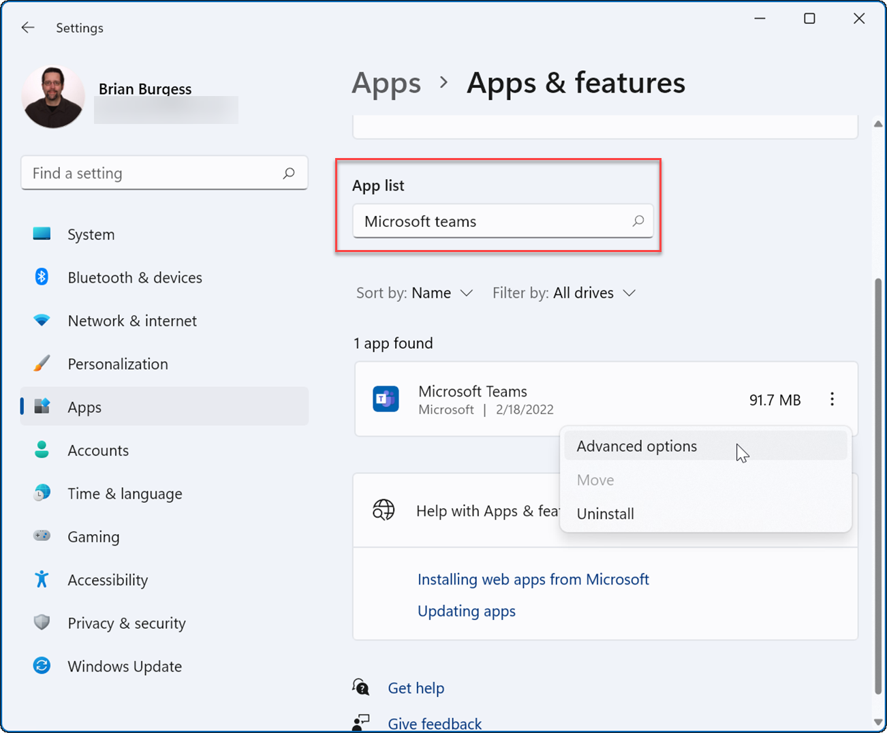This screenshot has width=887, height=733.
Task: Click the Network & internet globe icon
Action: pos(42,320)
